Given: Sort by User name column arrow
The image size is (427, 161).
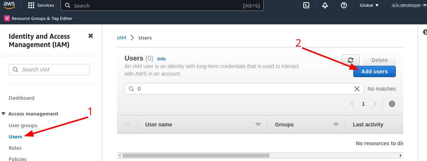Looking at the screenshot, I should pyautogui.click(x=258, y=125).
